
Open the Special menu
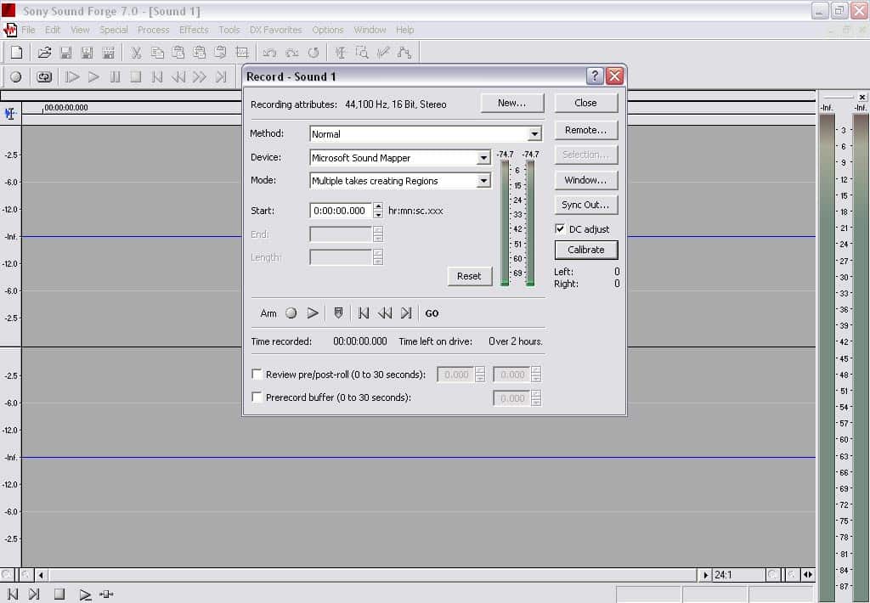[x=114, y=30]
